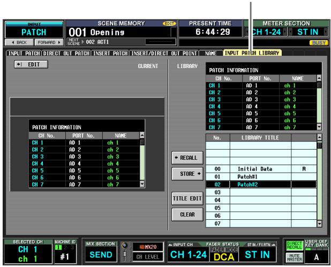This screenshot has width=331, height=267.
Task: Click FADER MODE DCA display
Action: (224, 255)
